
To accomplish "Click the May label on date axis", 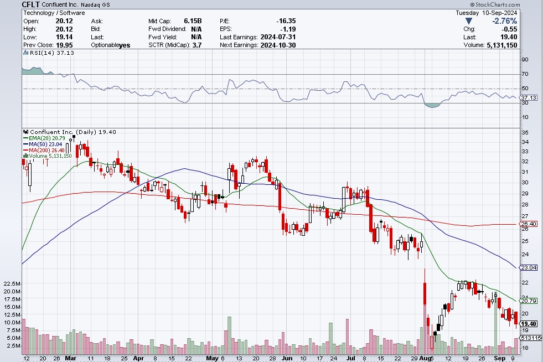I will point(212,358).
